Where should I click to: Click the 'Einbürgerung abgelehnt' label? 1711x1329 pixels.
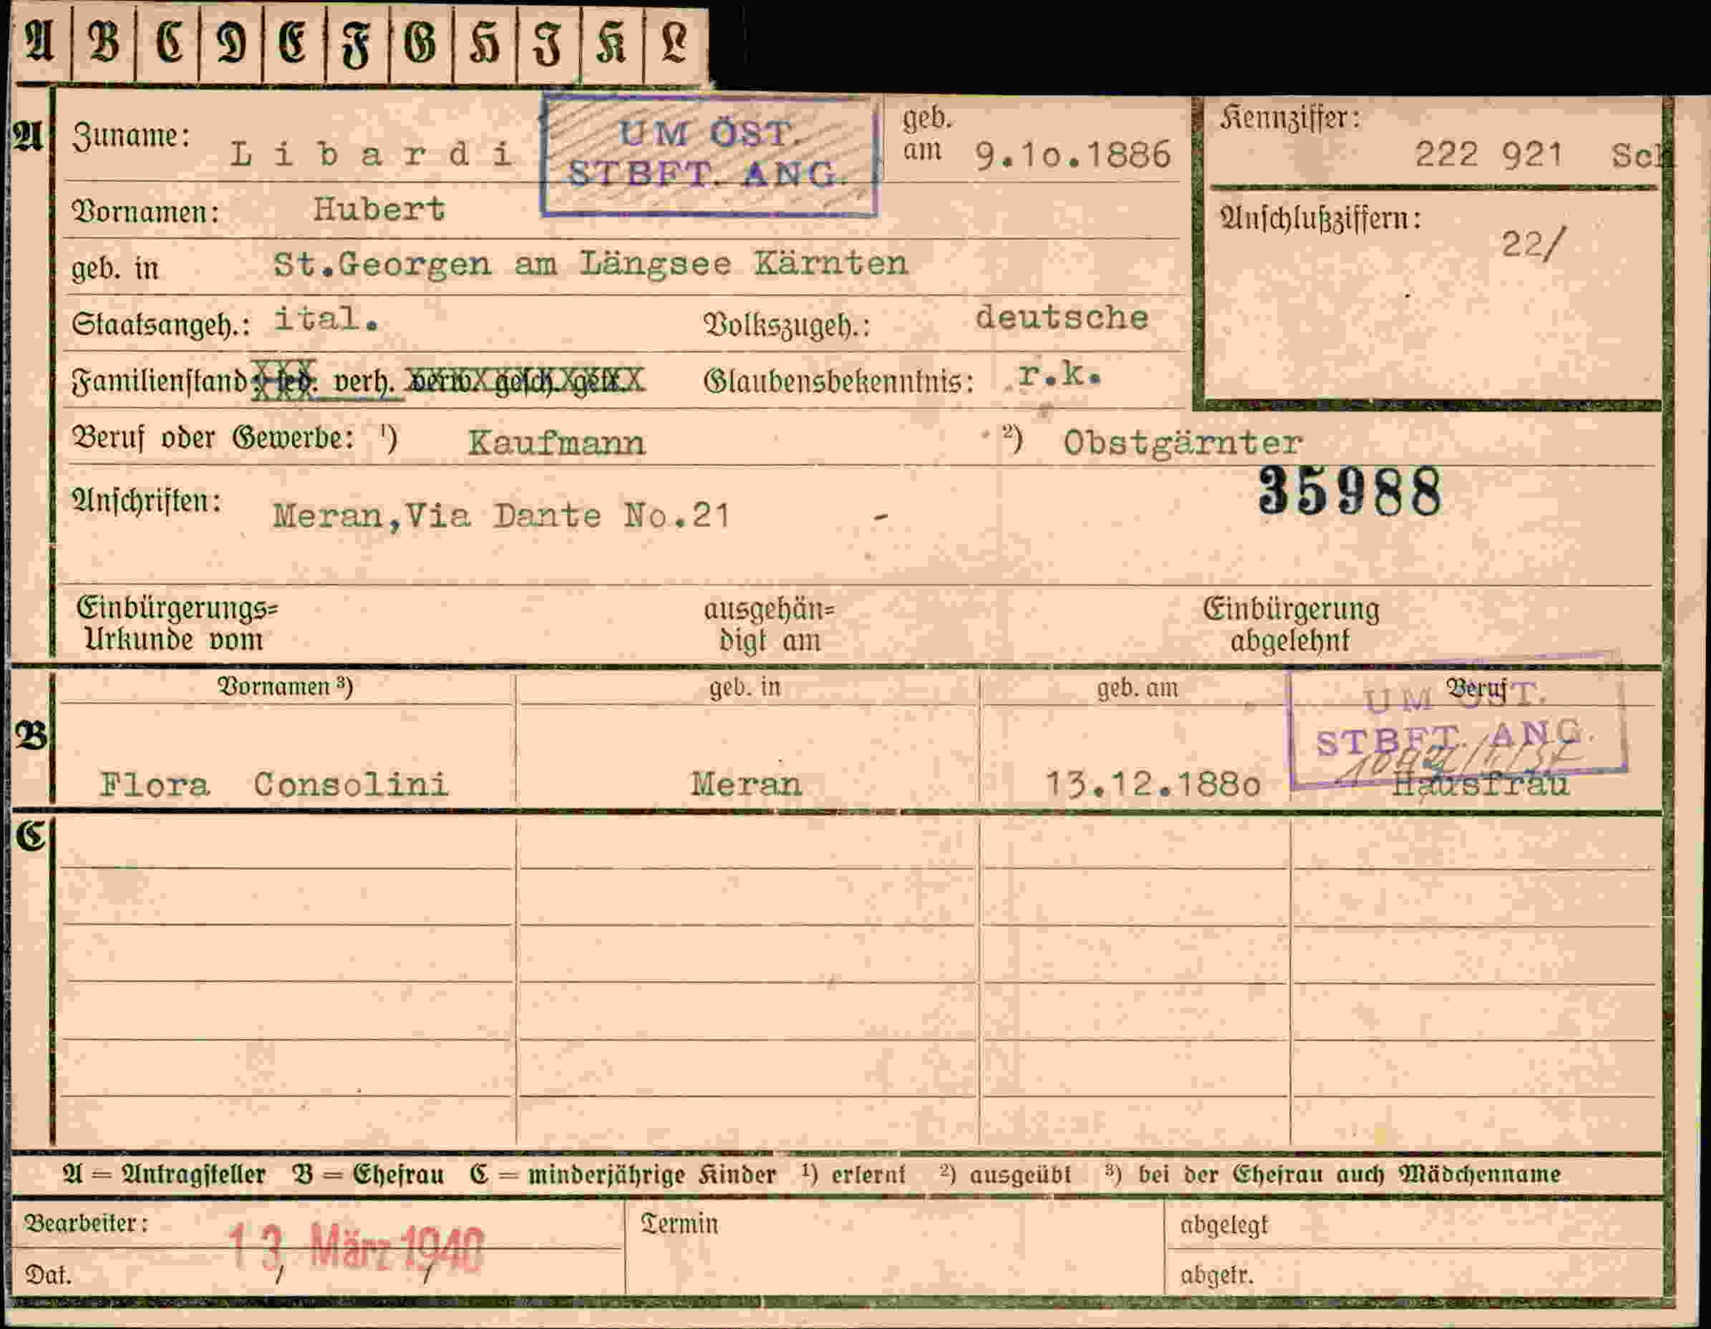1291,625
